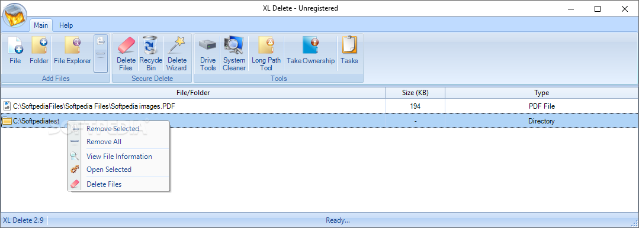Click the window resize grip in status bar
This screenshot has width=639, height=228.
point(634,223)
